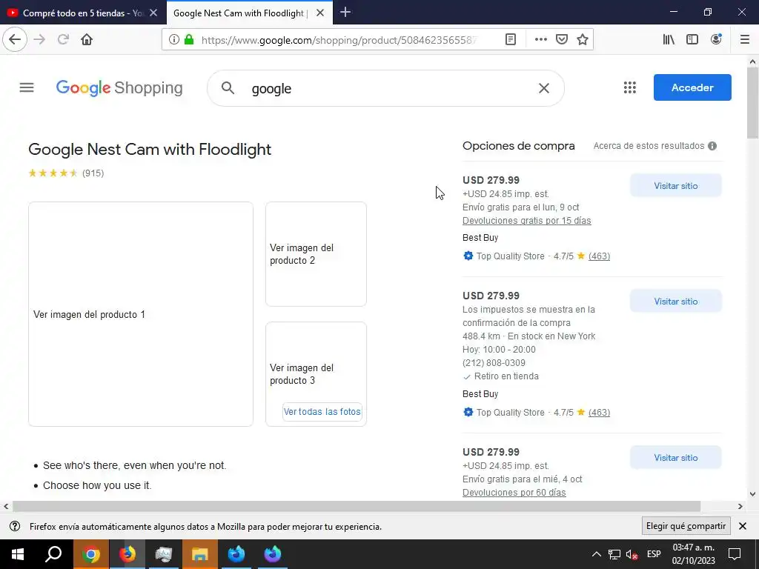Clear the search box text
This screenshot has height=569, width=759.
coord(543,88)
